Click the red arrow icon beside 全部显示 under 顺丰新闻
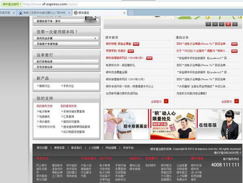This screenshot has height=183, width=243. point(166,101)
